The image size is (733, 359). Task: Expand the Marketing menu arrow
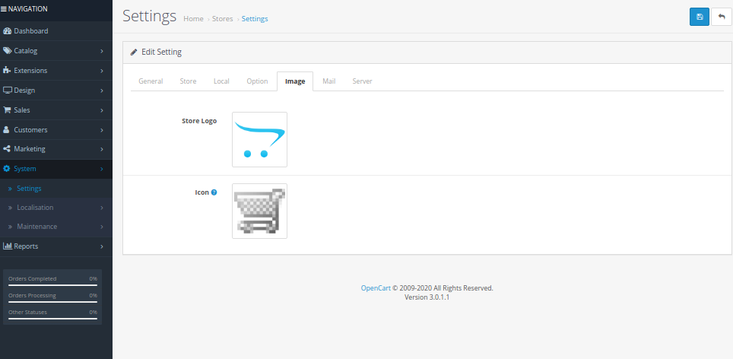[x=101, y=149]
